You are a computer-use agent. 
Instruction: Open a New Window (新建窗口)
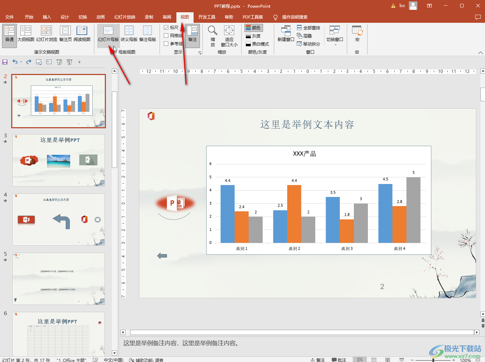coord(286,34)
